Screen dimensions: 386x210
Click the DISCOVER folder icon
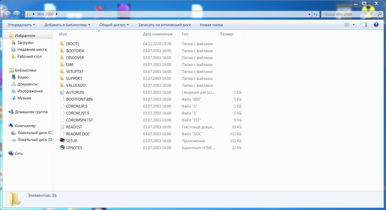(x=62, y=58)
